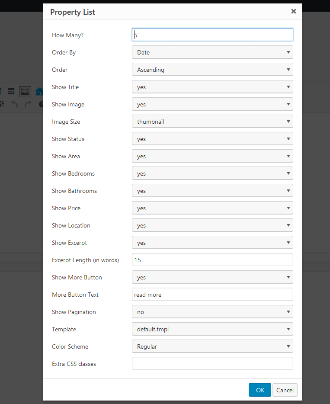The image size is (330, 404).
Task: Close the Property List dialog with the X
Action: [x=294, y=11]
